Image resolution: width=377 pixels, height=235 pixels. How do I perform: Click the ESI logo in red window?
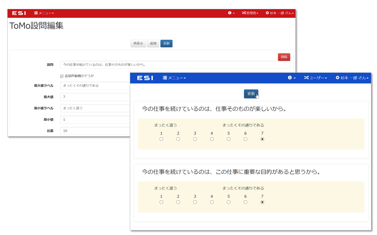click(x=19, y=13)
